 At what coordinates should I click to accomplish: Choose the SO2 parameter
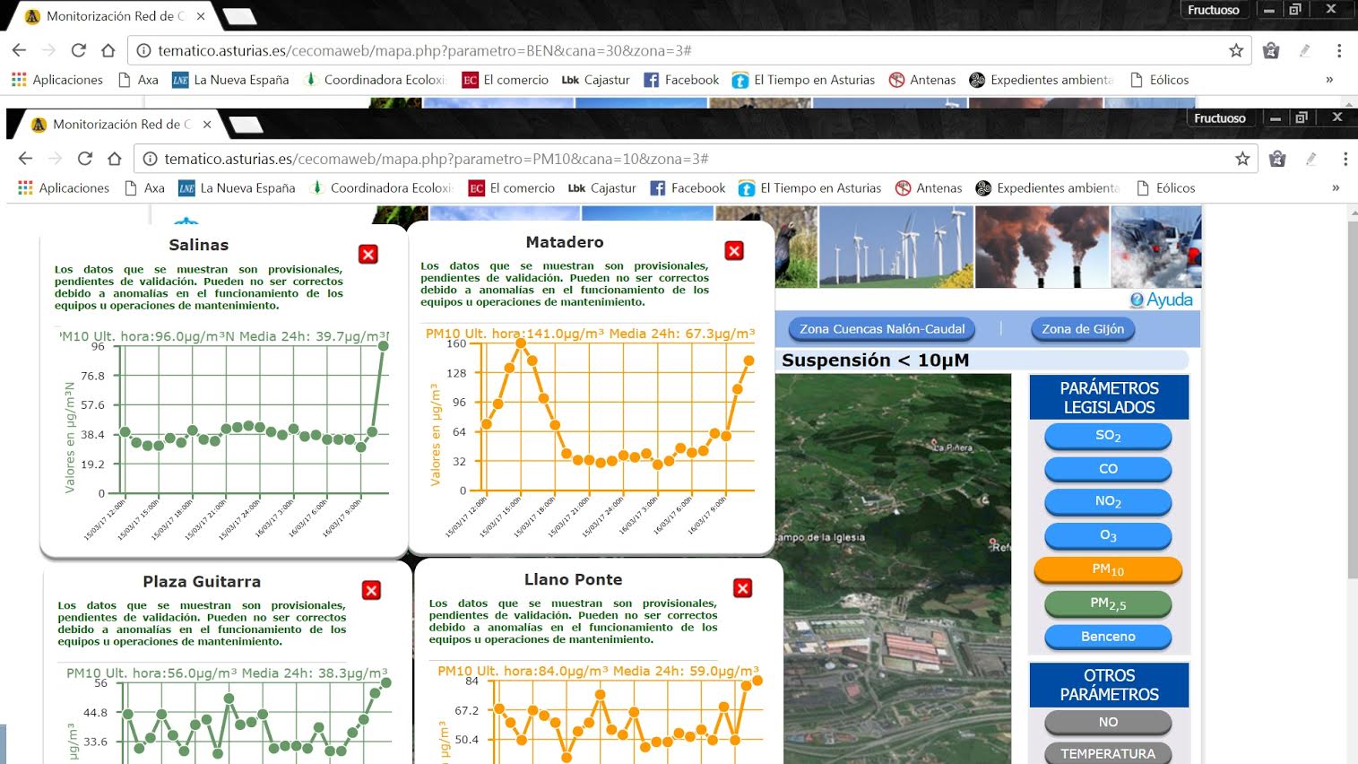coord(1108,436)
